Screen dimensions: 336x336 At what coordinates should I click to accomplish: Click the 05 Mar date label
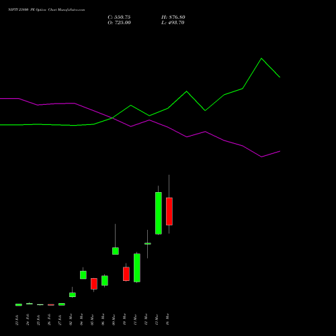[x=93, y=319]
